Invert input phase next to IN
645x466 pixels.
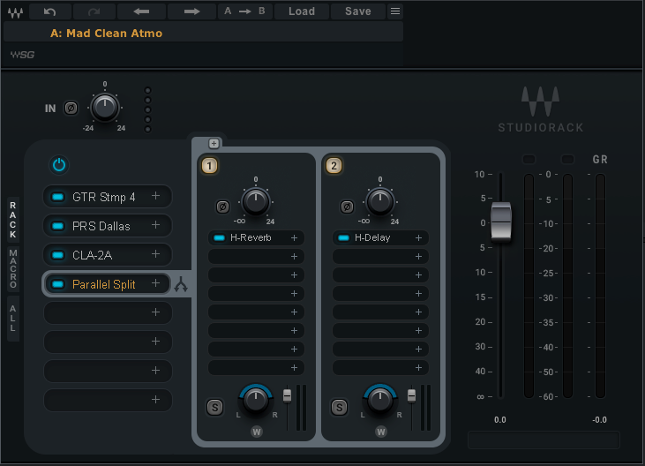click(71, 109)
